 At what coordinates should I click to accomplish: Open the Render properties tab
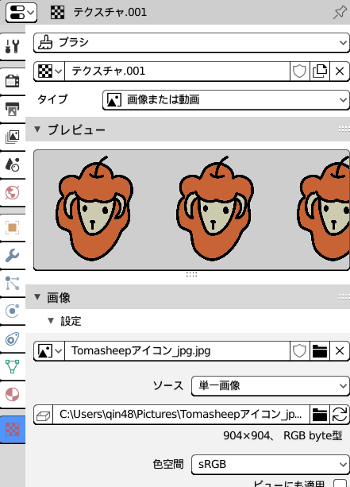13,81
